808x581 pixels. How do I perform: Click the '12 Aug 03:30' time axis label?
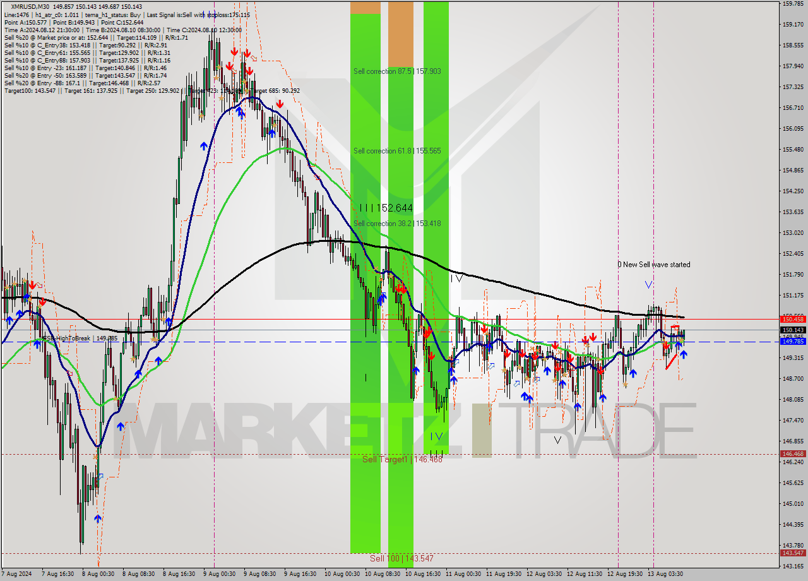click(x=544, y=574)
